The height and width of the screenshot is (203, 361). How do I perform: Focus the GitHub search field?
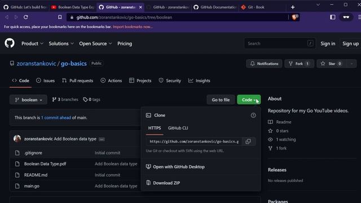[x=280, y=43]
